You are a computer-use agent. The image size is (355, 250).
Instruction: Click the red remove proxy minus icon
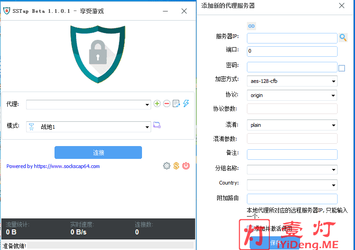tap(167, 104)
